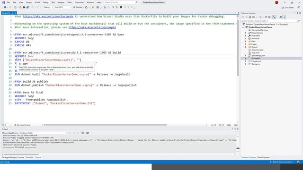This screenshot has height=170, width=303.
Task: Click the Clear All icon in Output panel
Action: pyautogui.click(x=82, y=133)
